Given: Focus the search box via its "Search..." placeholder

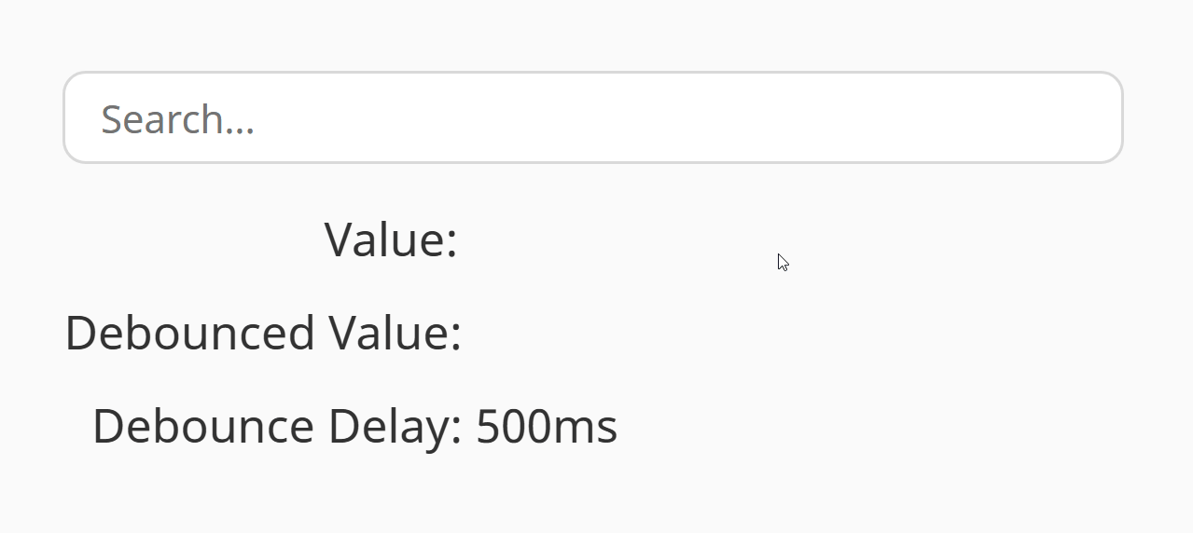Looking at the screenshot, I should pyautogui.click(x=177, y=119).
